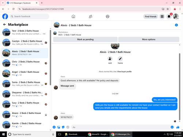This screenshot has height=137, width=183.
Task: Open Sury - 2 Beds 2 Baths House chat
Action: click(x=25, y=104)
